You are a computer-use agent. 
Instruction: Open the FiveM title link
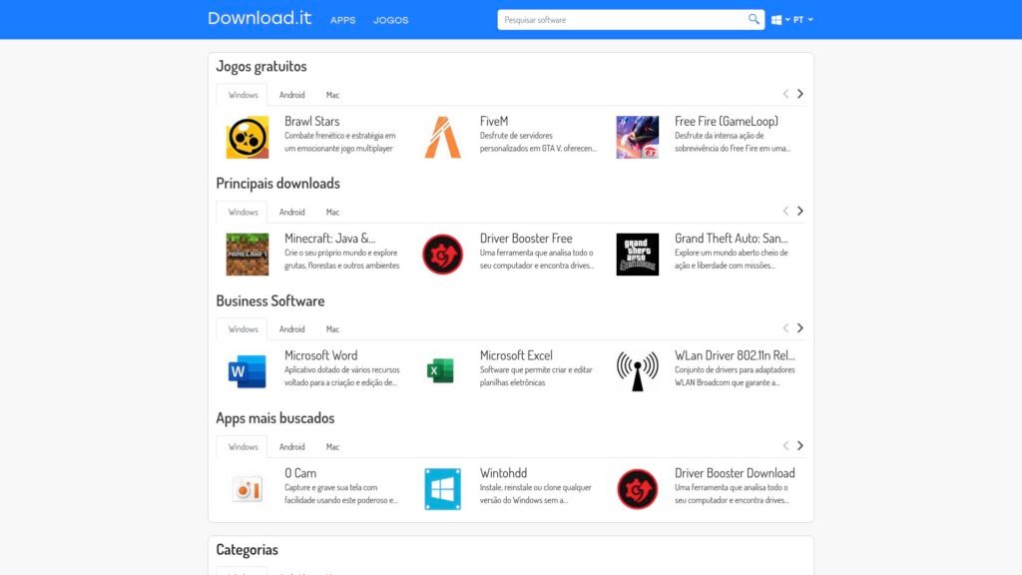[x=494, y=121]
